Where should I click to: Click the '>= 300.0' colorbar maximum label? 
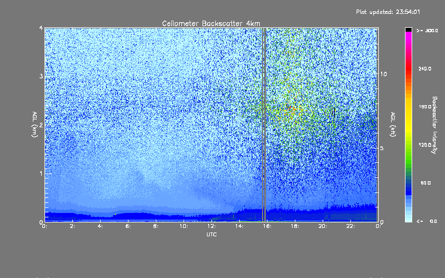[427, 31]
